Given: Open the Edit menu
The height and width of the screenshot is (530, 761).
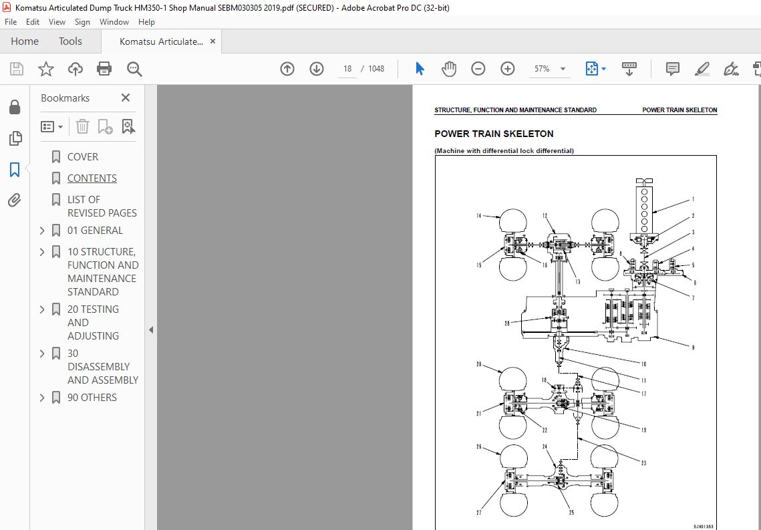Looking at the screenshot, I should click(33, 22).
